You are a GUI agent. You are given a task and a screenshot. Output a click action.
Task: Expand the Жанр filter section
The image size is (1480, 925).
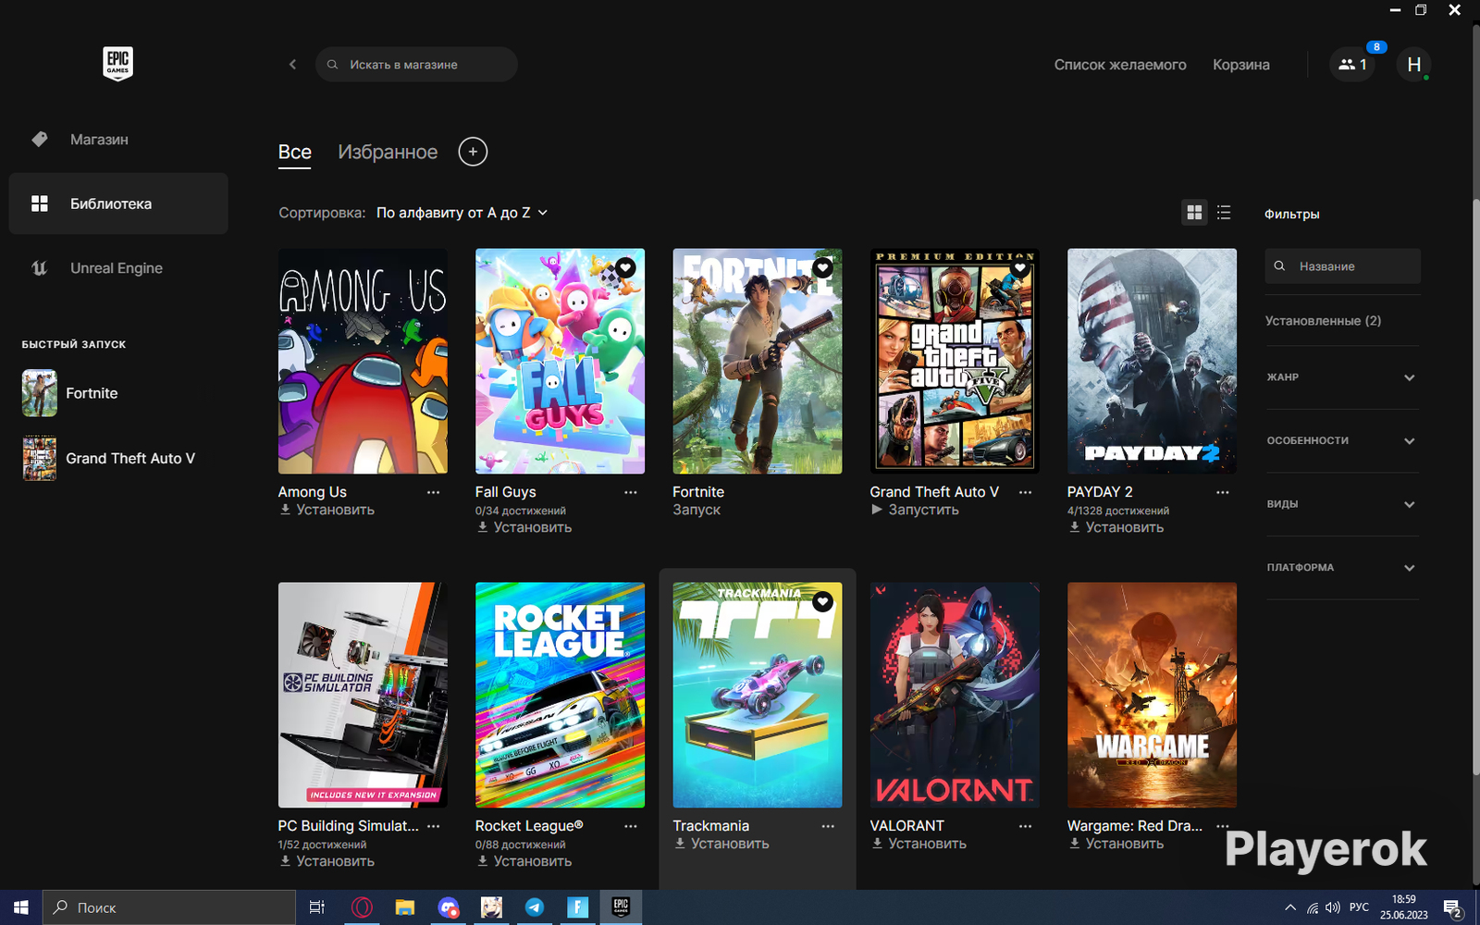pyautogui.click(x=1341, y=377)
